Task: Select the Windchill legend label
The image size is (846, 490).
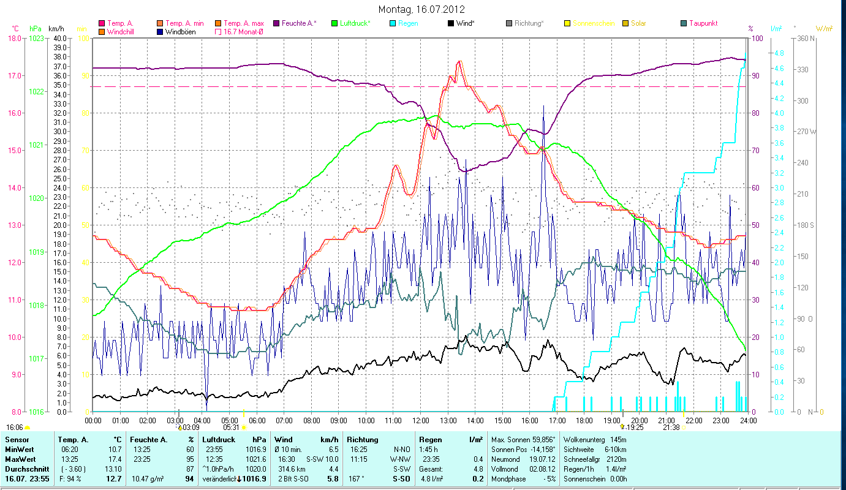Action: click(x=122, y=31)
